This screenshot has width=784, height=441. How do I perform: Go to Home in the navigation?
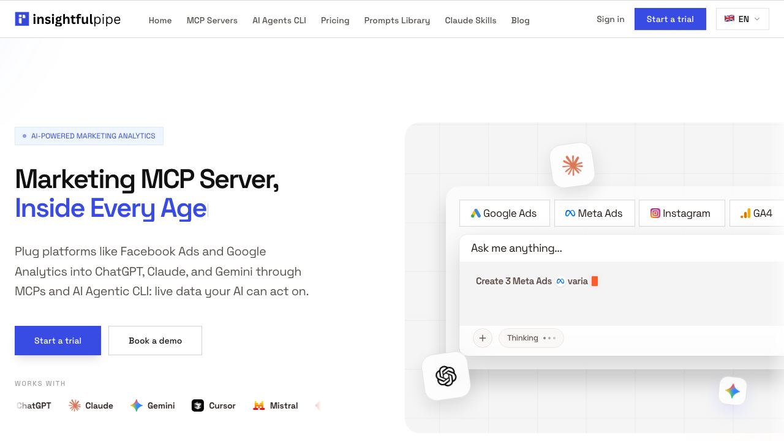click(x=160, y=20)
